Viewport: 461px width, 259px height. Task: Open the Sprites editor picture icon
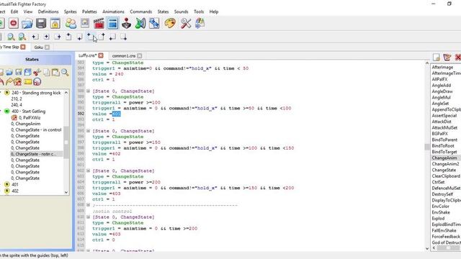coord(85,24)
